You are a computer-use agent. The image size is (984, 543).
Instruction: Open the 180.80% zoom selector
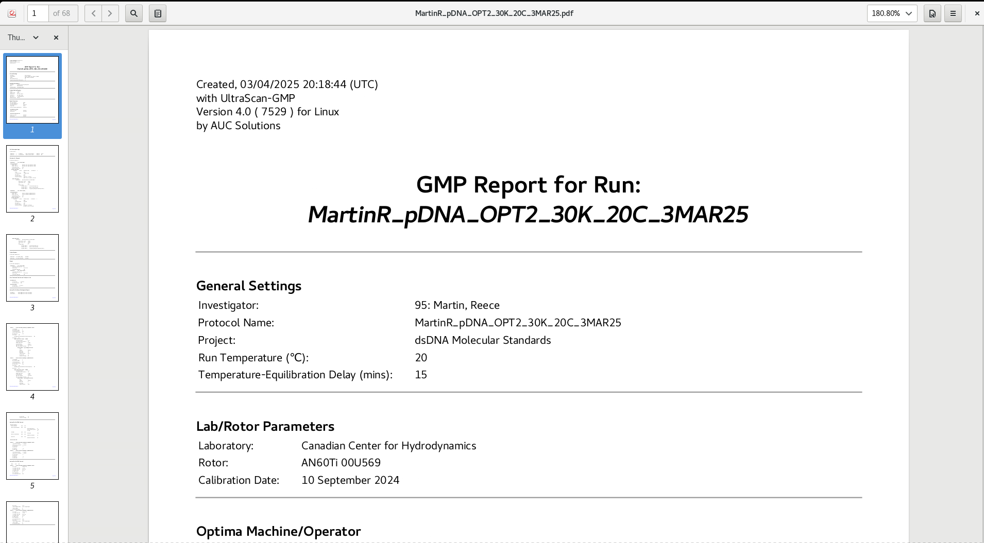[x=892, y=13]
